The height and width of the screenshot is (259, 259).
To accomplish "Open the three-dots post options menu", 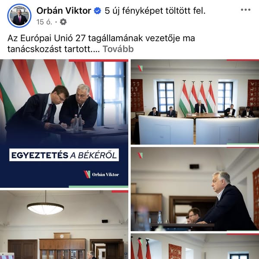I will pyautogui.click(x=246, y=10).
